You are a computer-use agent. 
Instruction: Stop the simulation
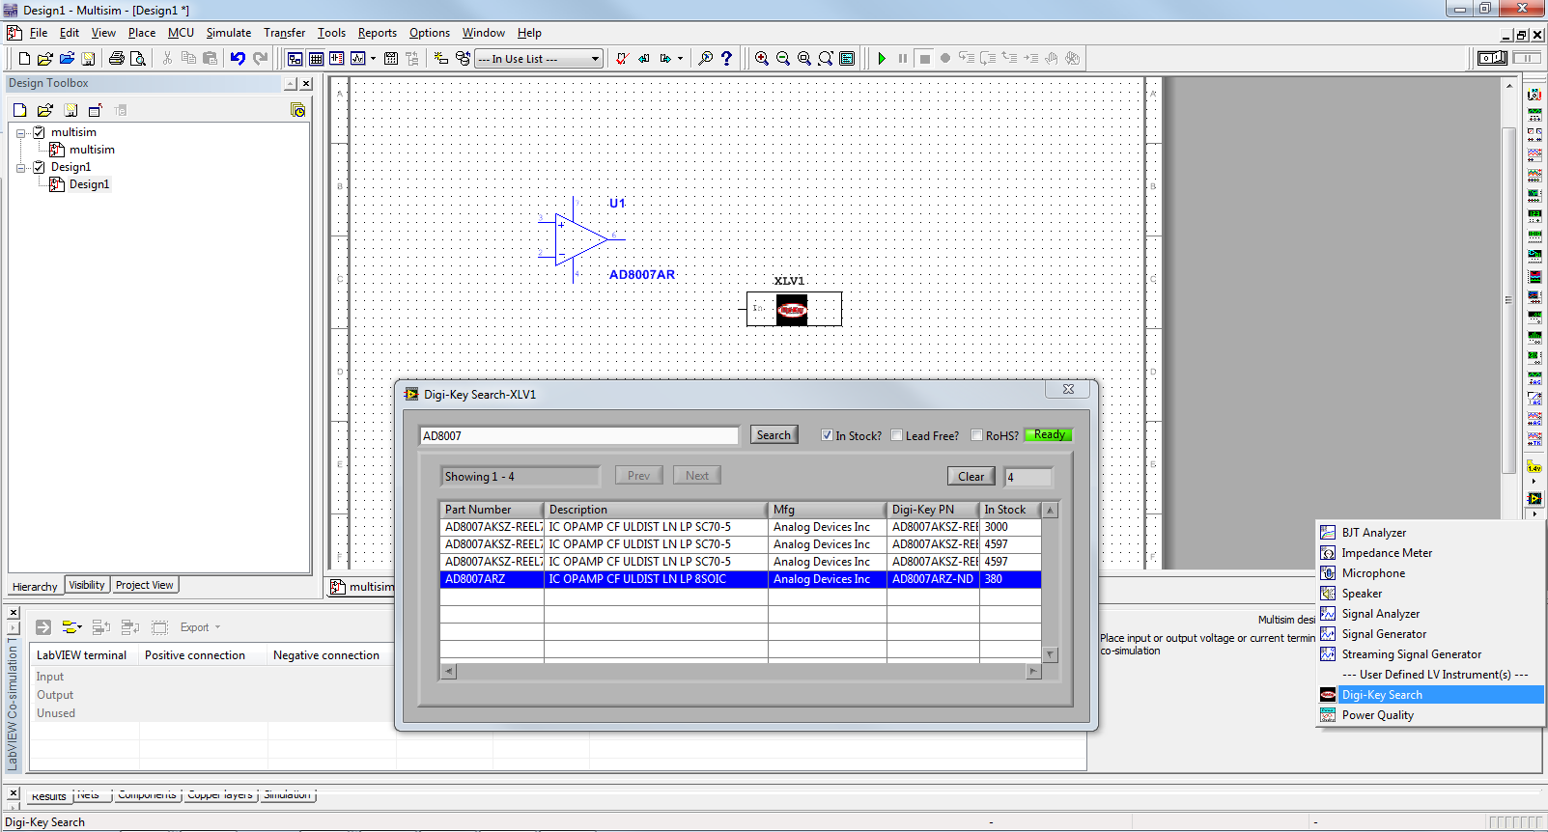pos(924,59)
